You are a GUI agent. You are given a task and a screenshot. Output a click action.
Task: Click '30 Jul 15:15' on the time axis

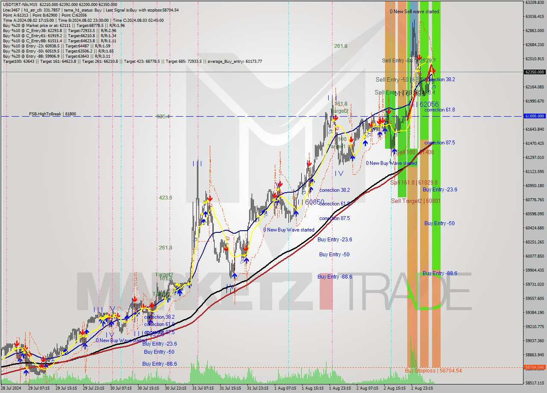(148, 388)
